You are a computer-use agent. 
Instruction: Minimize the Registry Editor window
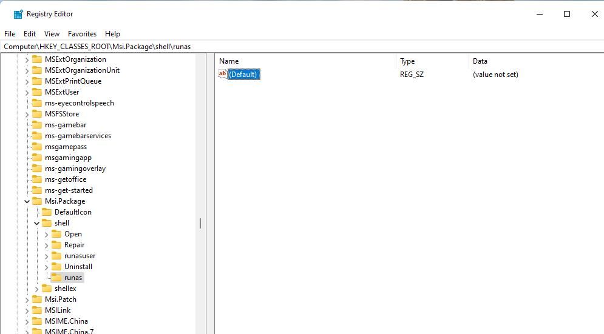coord(539,14)
